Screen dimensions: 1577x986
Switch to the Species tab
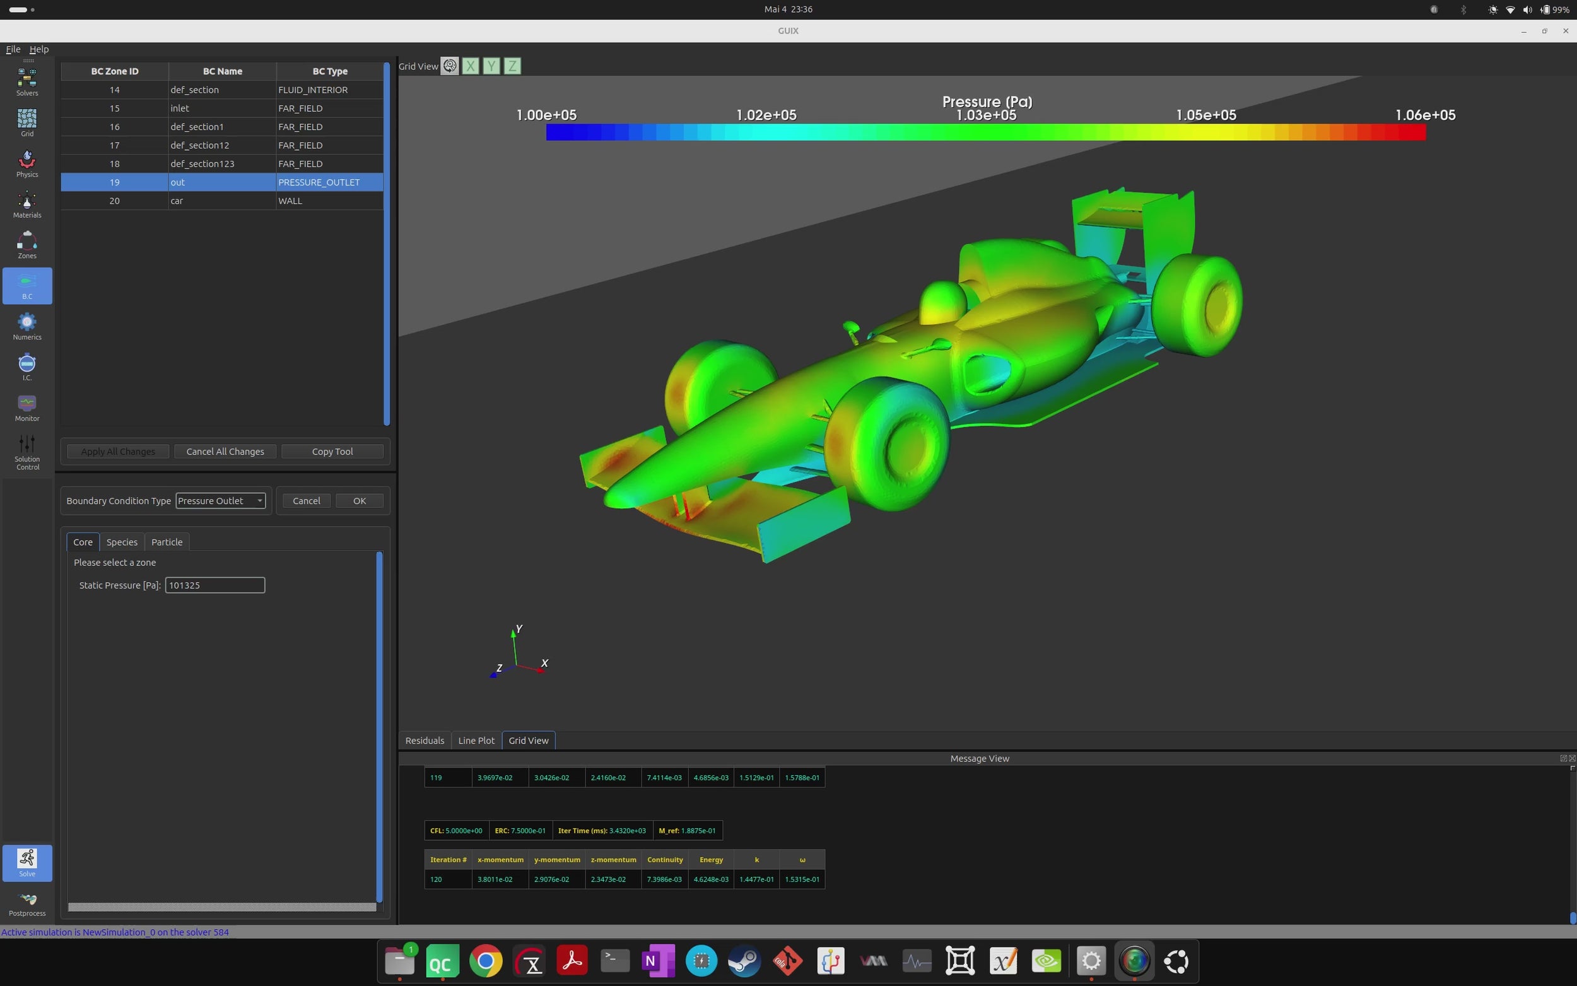122,542
